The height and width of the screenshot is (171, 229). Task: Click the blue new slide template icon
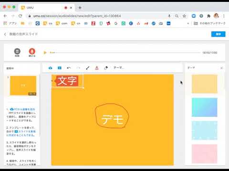pos(60,68)
